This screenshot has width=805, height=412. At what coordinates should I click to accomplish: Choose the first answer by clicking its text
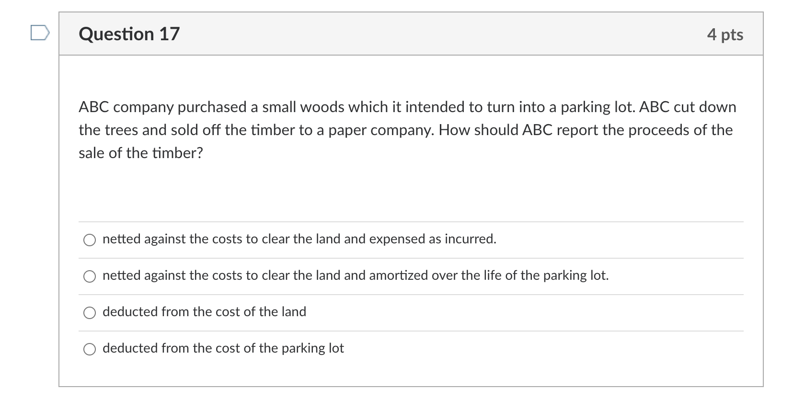pyautogui.click(x=299, y=239)
